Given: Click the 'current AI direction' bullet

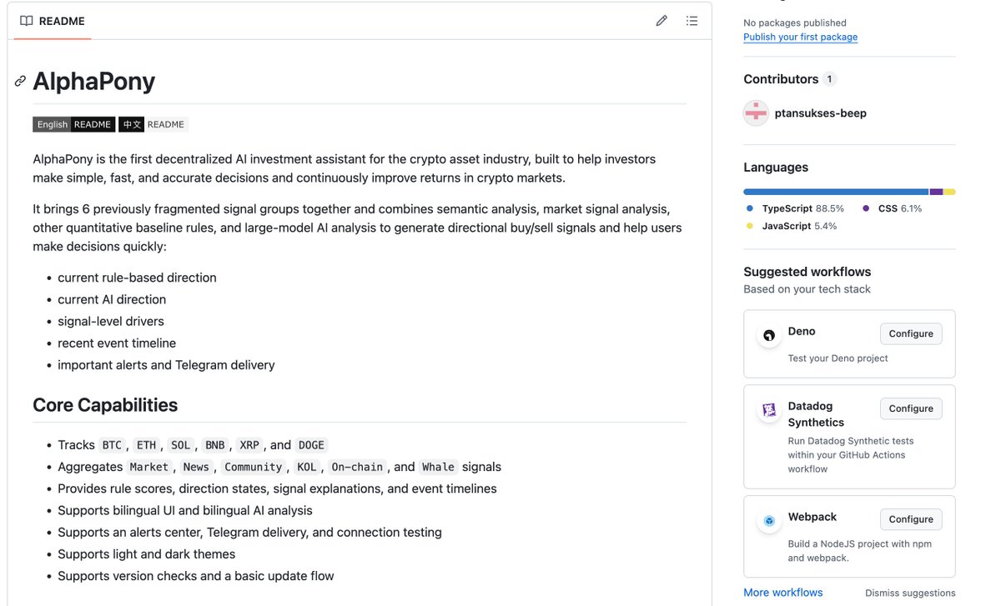Looking at the screenshot, I should 112,299.
